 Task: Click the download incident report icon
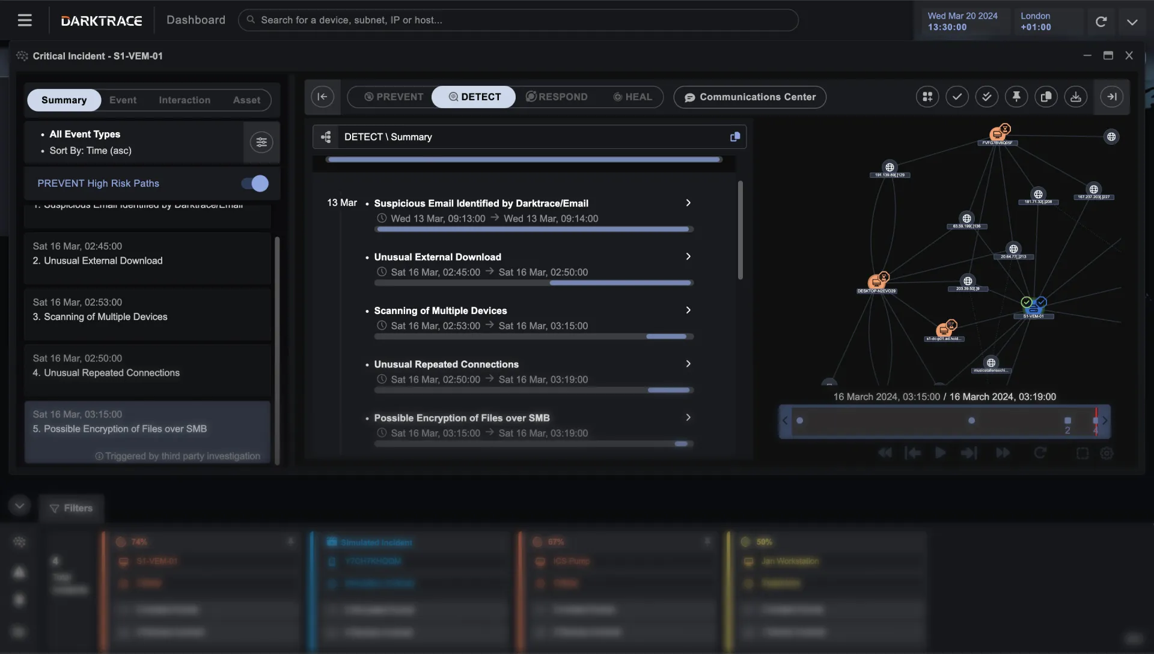pos(1076,97)
